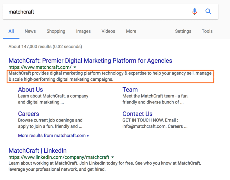Click the Browse current job openings snippet
Image resolution: width=230 pixels, height=180 pixels.
click(x=50, y=123)
